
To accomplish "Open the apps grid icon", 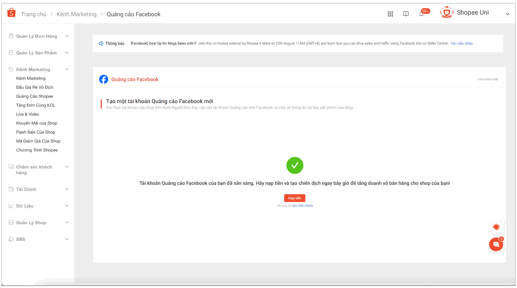I will tap(390, 14).
